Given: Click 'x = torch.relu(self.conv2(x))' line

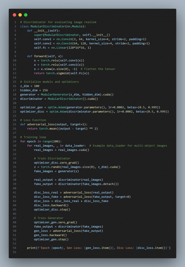Looking at the screenshot, I should coord(59,65).
